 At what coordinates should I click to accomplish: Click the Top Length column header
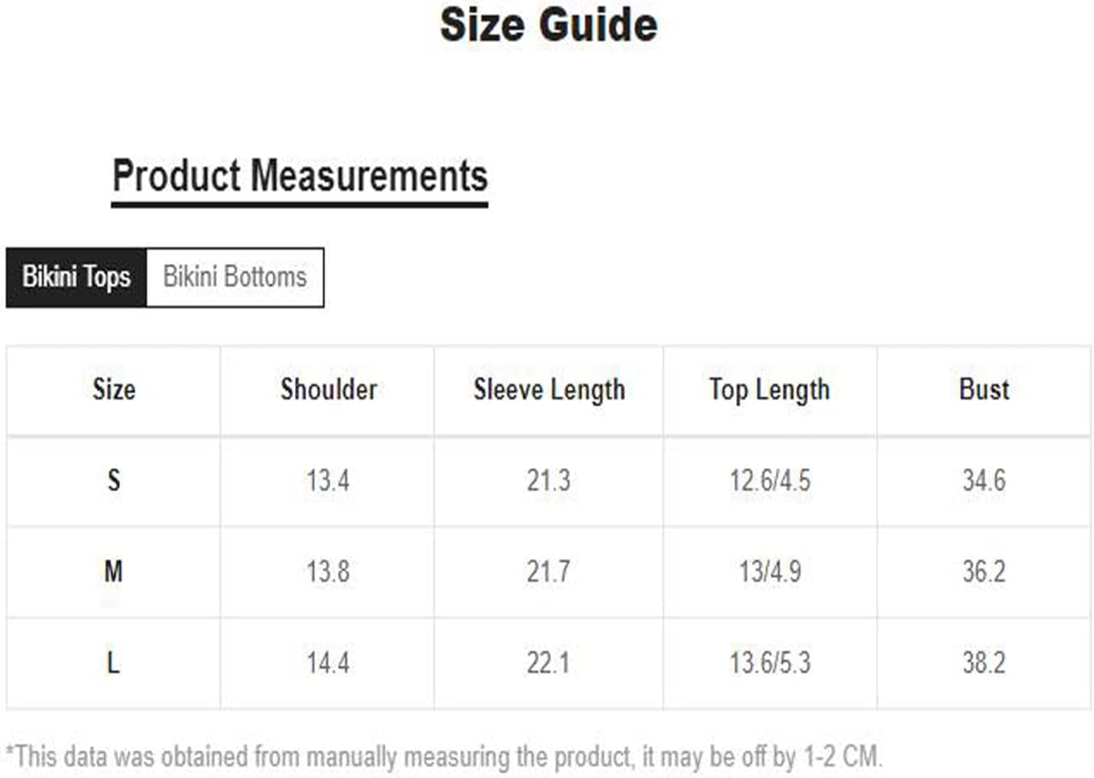[x=769, y=391]
